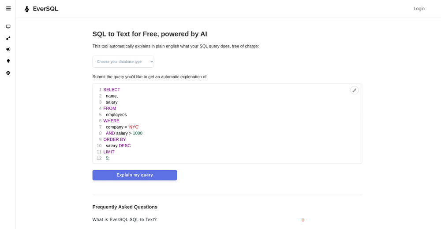This screenshot has width=441, height=229.
Task: Click line number 12 in the editor gutter
Action: [99, 158]
